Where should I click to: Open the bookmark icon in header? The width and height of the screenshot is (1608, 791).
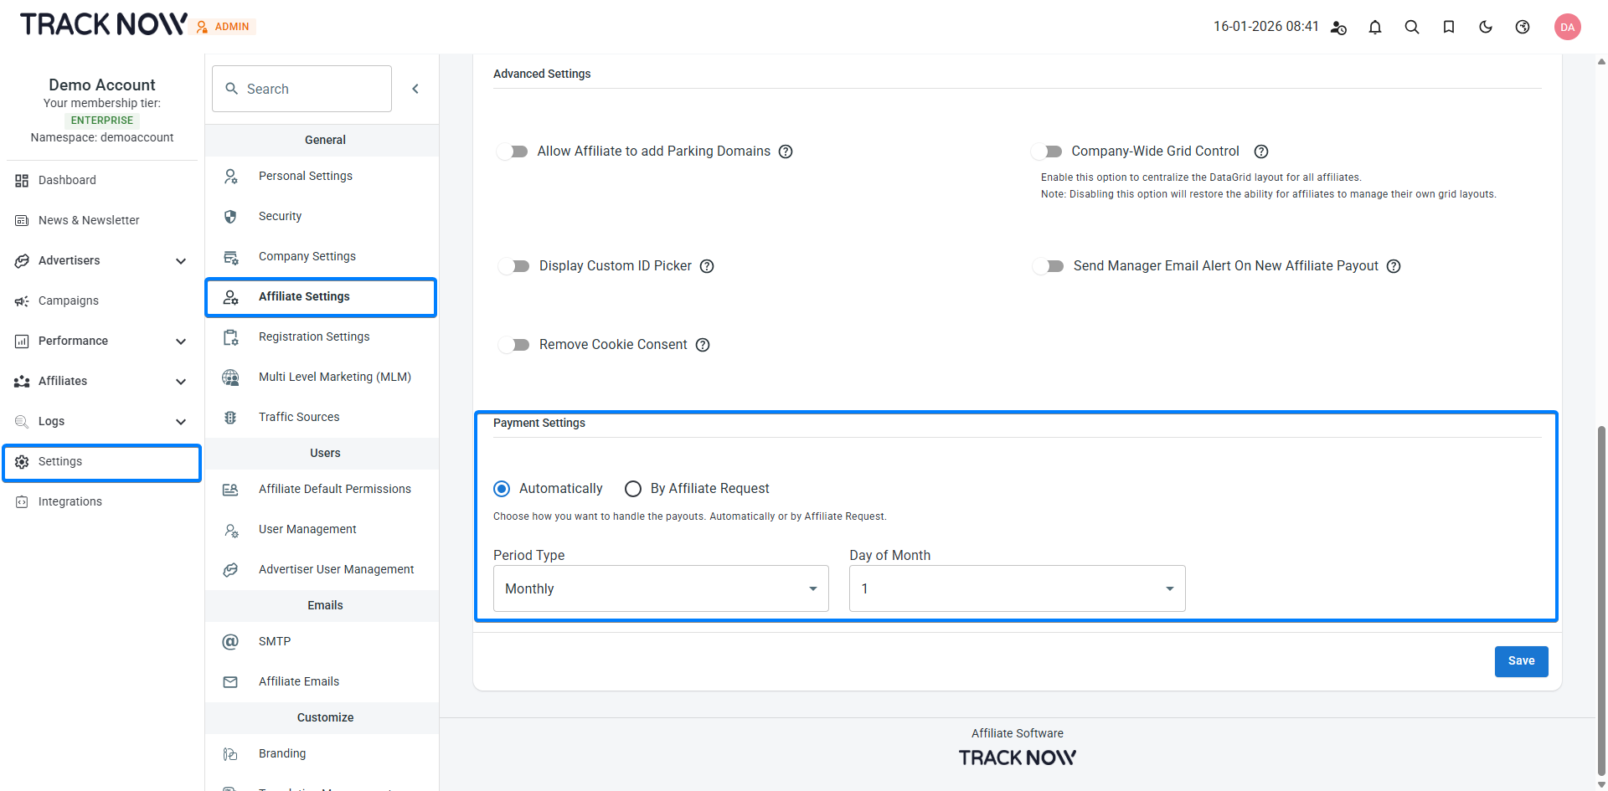point(1449,27)
